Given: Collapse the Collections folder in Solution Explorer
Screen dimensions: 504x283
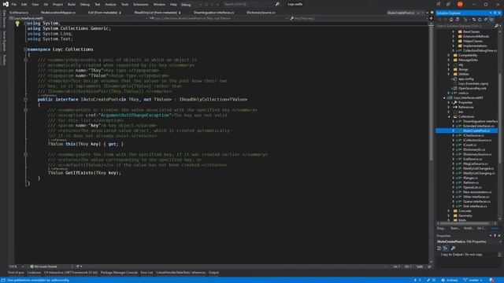Looking at the screenshot, I should coord(449,117).
